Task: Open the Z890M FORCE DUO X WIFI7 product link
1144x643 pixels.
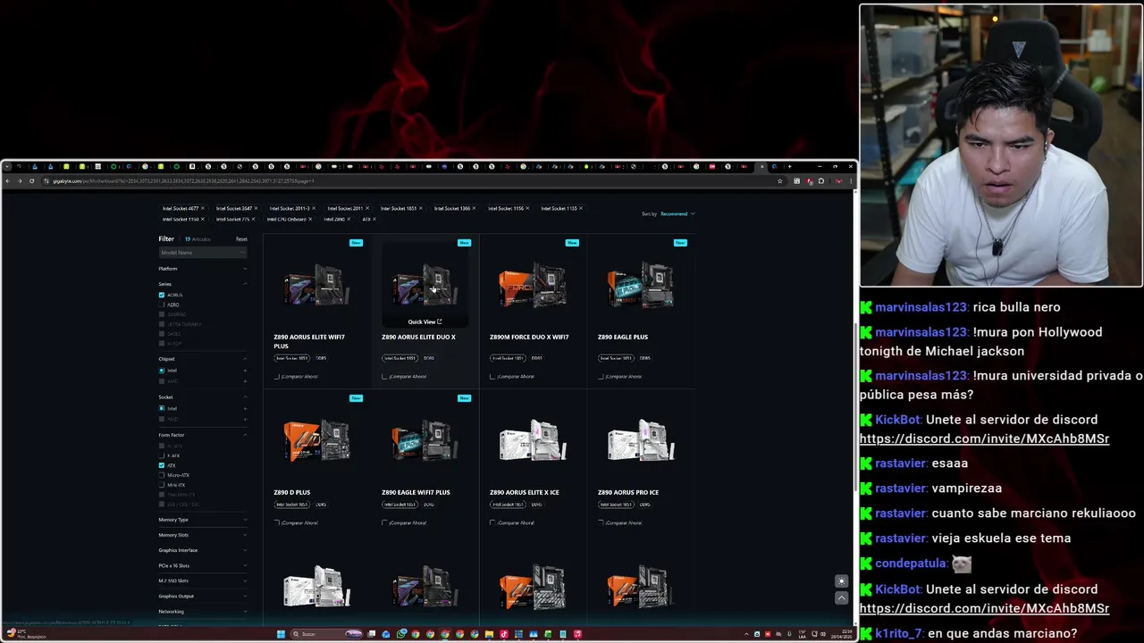Action: [529, 337]
